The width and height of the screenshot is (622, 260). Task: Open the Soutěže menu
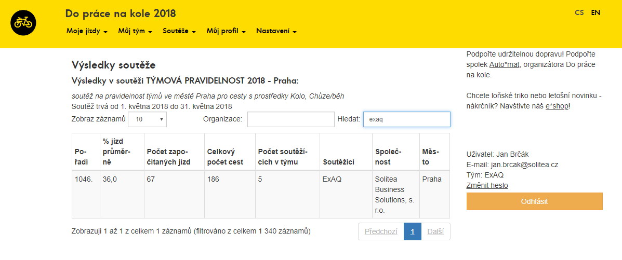[179, 31]
